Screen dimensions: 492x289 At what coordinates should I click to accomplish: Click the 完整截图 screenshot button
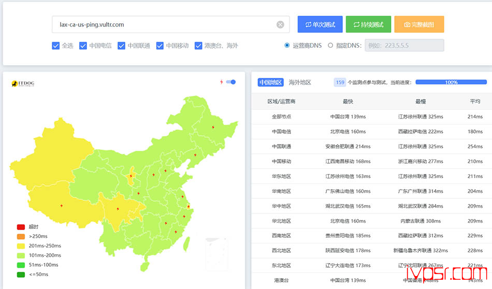click(418, 24)
